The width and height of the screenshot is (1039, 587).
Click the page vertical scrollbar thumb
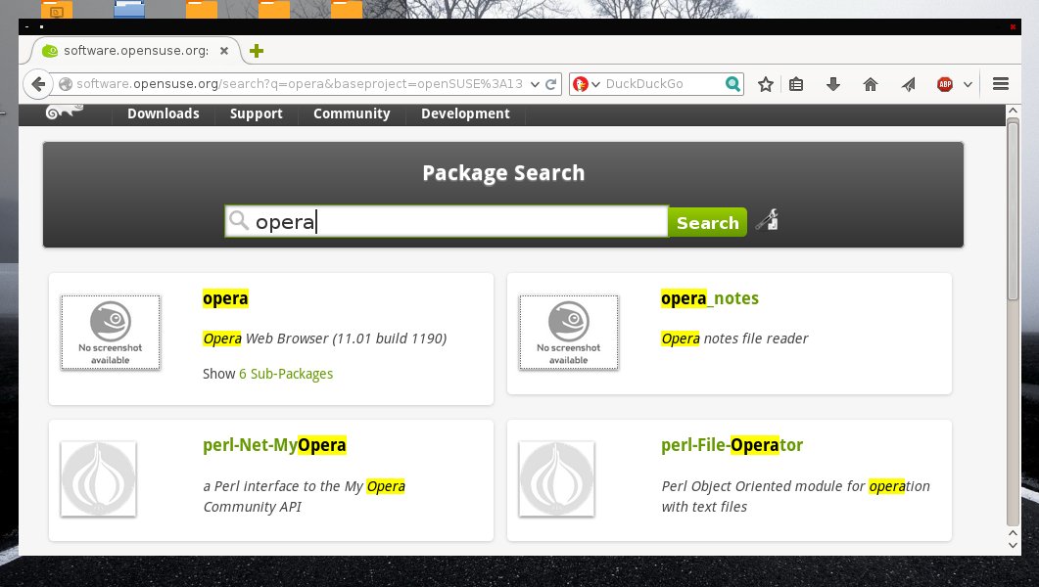(1013, 209)
